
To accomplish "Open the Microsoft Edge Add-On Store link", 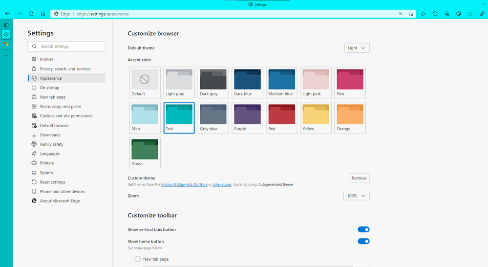I will click(184, 184).
